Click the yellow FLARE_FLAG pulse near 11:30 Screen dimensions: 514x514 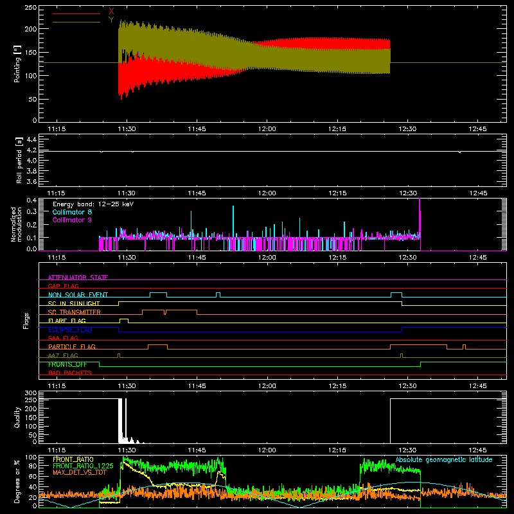(124, 321)
